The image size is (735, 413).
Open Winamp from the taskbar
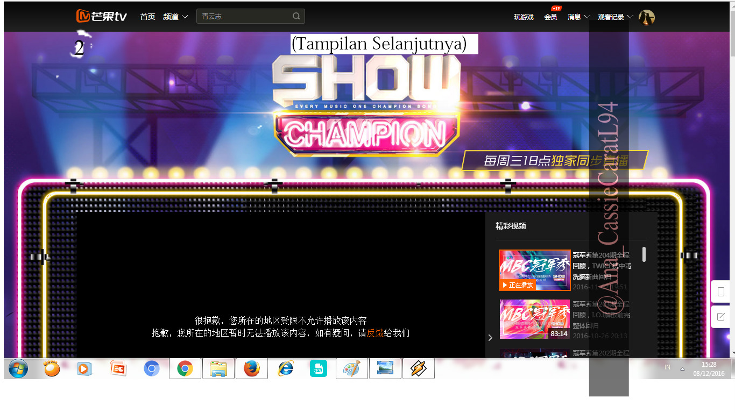click(x=419, y=368)
